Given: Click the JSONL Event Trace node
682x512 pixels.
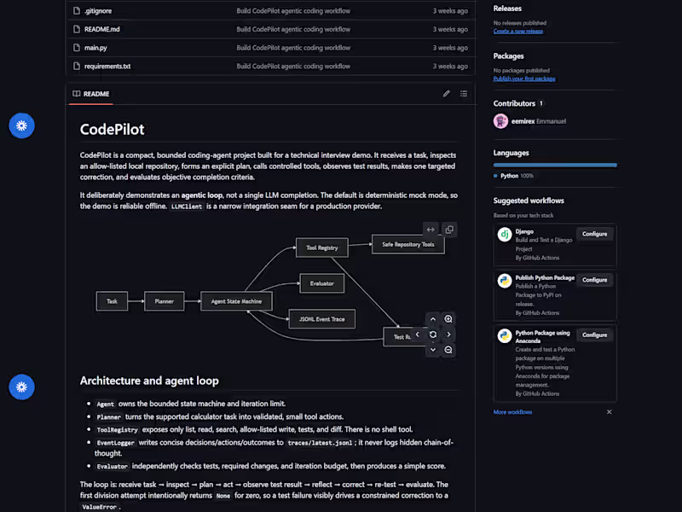Looking at the screenshot, I should (322, 319).
